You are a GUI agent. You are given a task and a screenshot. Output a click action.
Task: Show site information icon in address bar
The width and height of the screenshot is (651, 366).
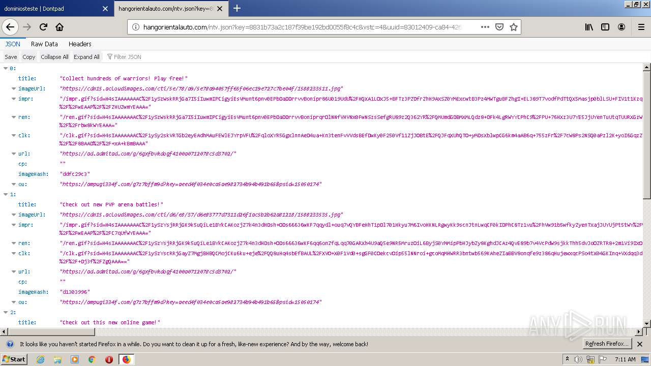(x=136, y=27)
